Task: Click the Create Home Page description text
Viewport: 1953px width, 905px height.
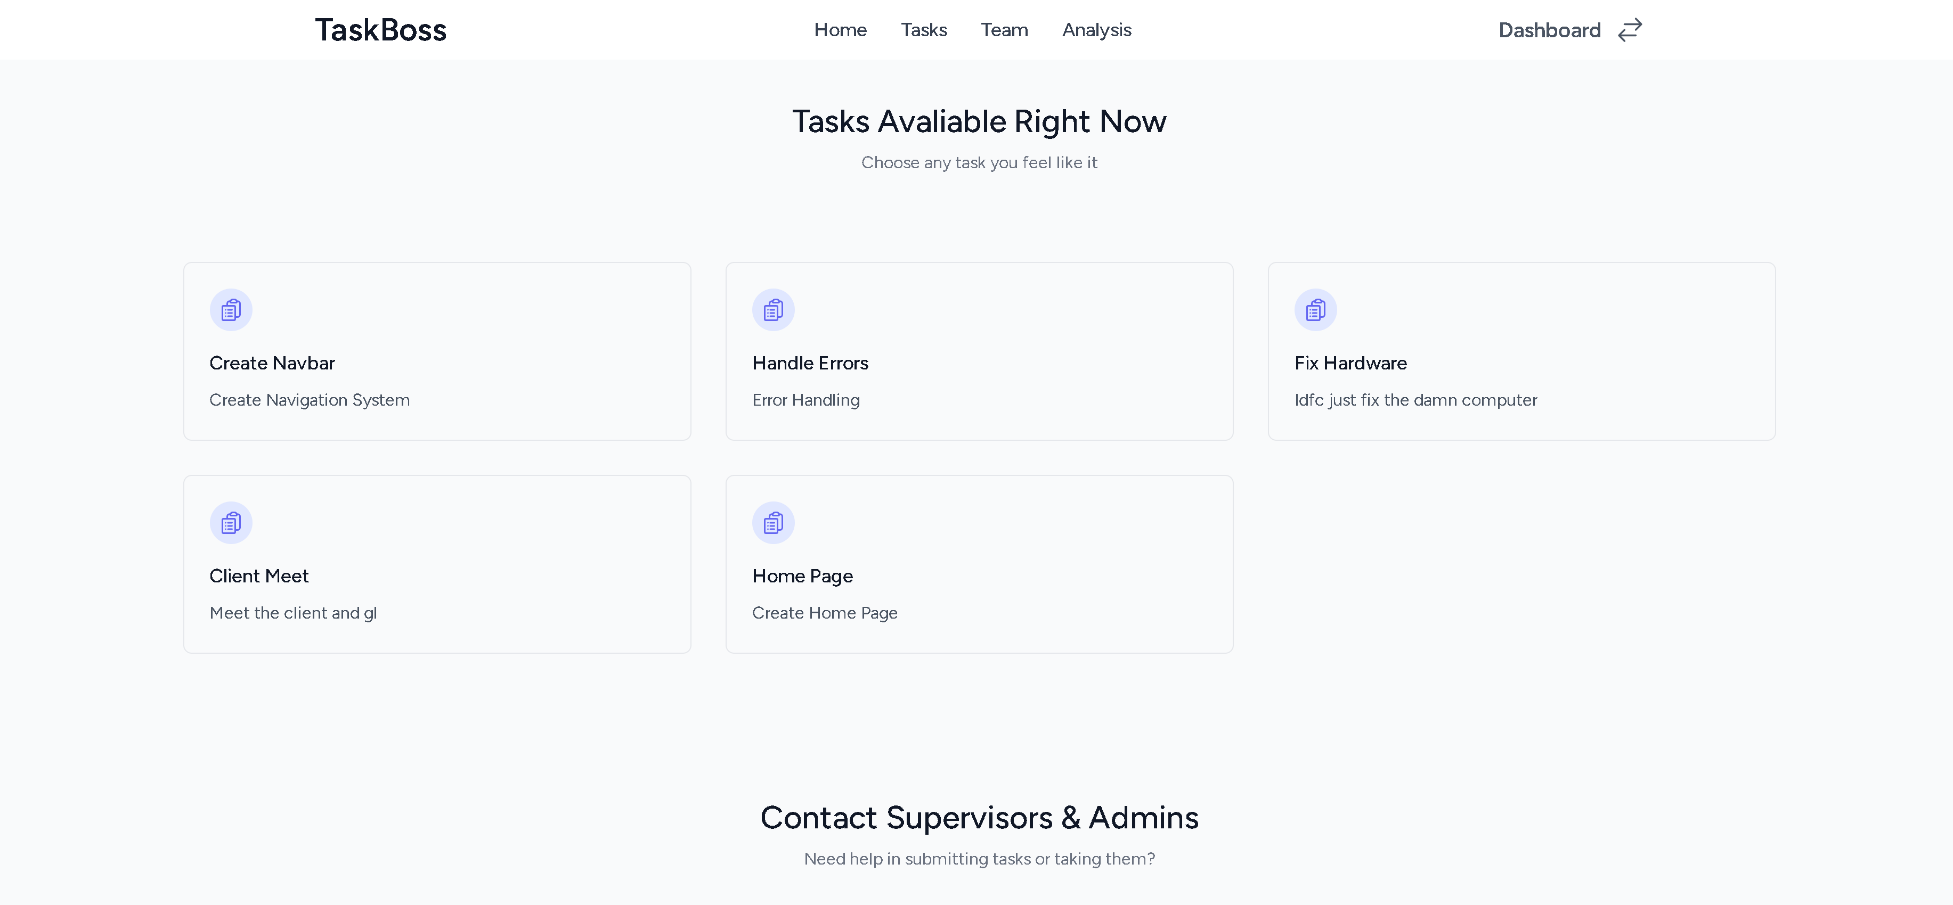Action: 824,613
